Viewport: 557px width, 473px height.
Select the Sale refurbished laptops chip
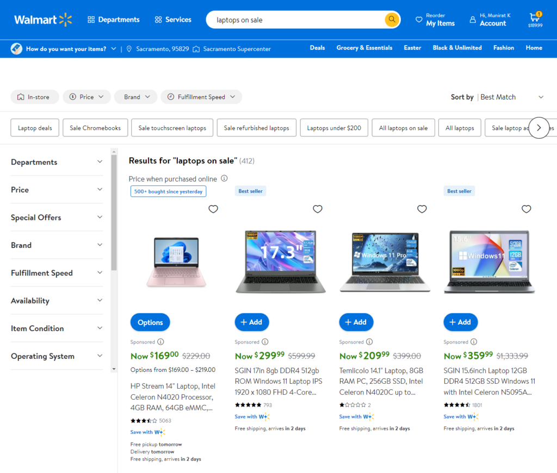point(257,128)
